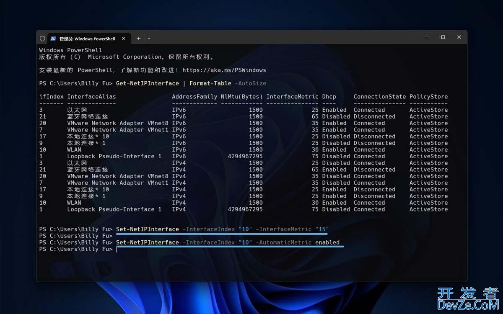Click the shield icon in title bar
Viewport: 503px width, 314px height.
coord(42,39)
